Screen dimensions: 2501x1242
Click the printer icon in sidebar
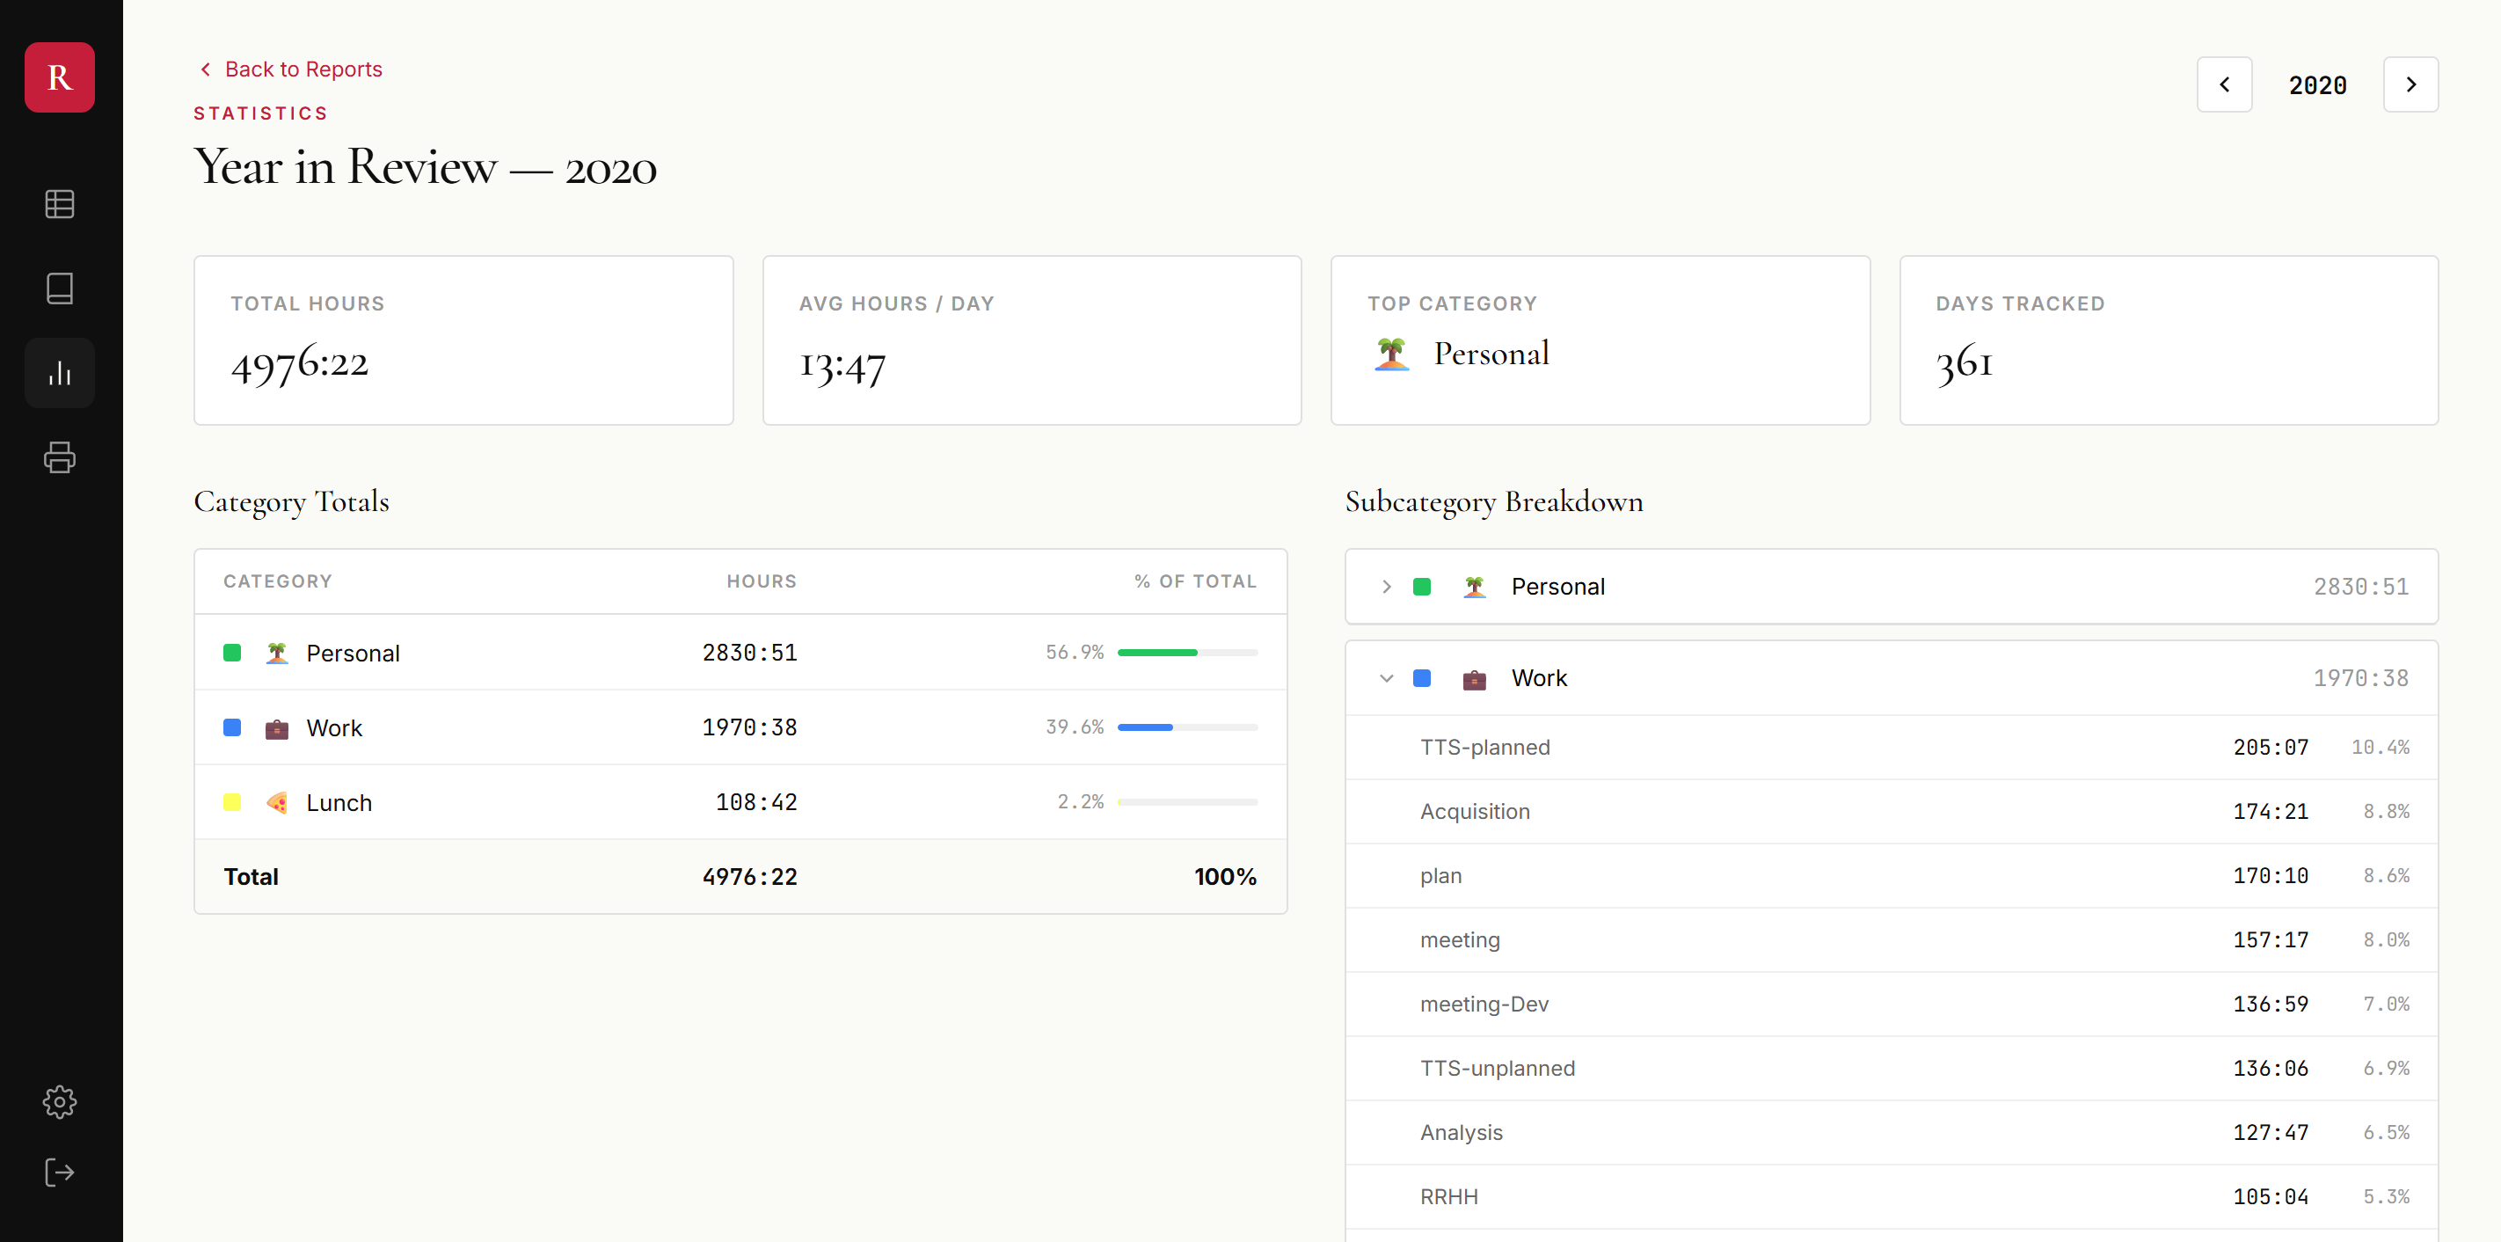pos(59,457)
